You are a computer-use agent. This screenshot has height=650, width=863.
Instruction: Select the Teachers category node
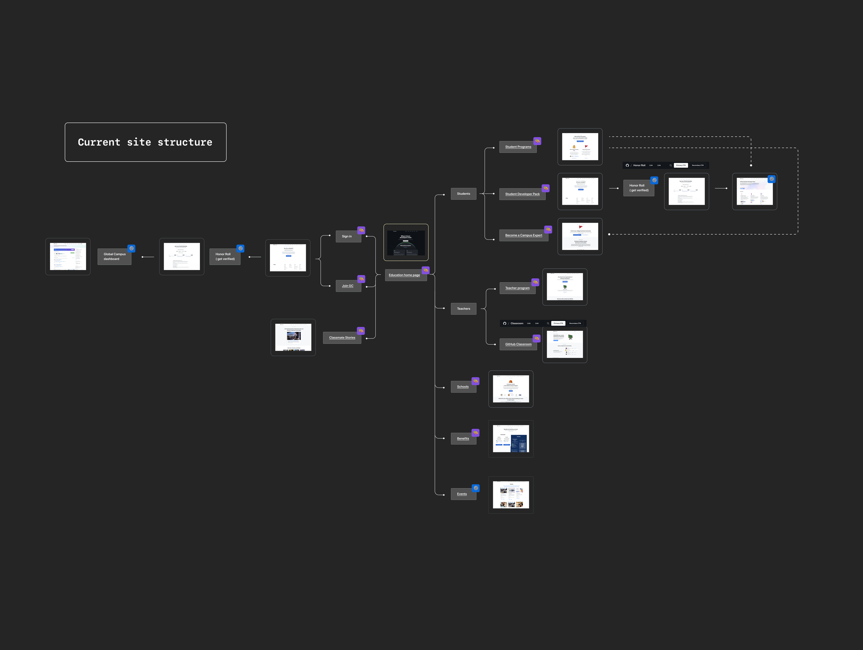pos(464,309)
